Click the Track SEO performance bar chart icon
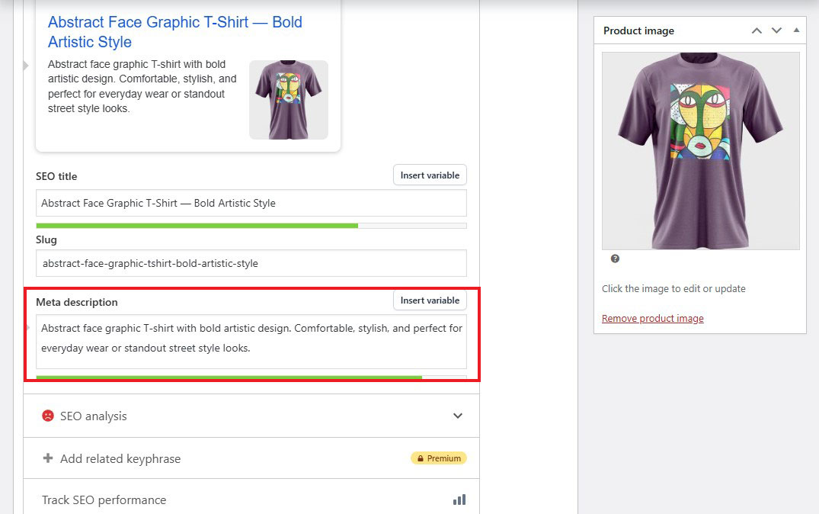819x514 pixels. point(459,500)
